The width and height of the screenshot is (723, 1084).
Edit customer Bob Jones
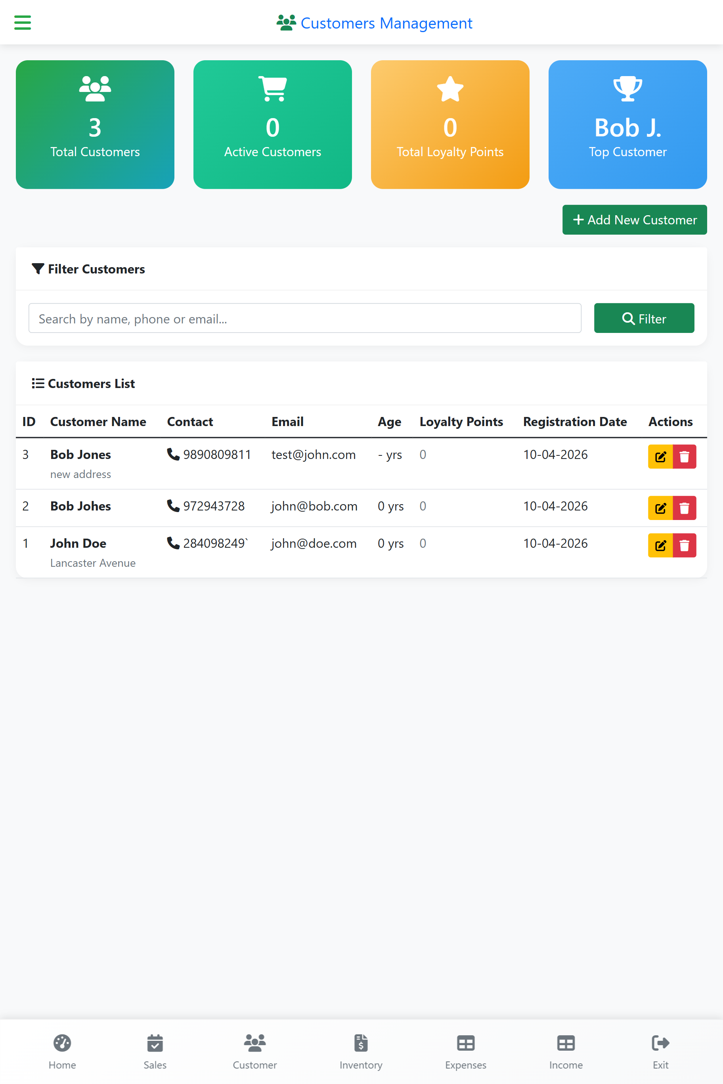[x=660, y=457]
